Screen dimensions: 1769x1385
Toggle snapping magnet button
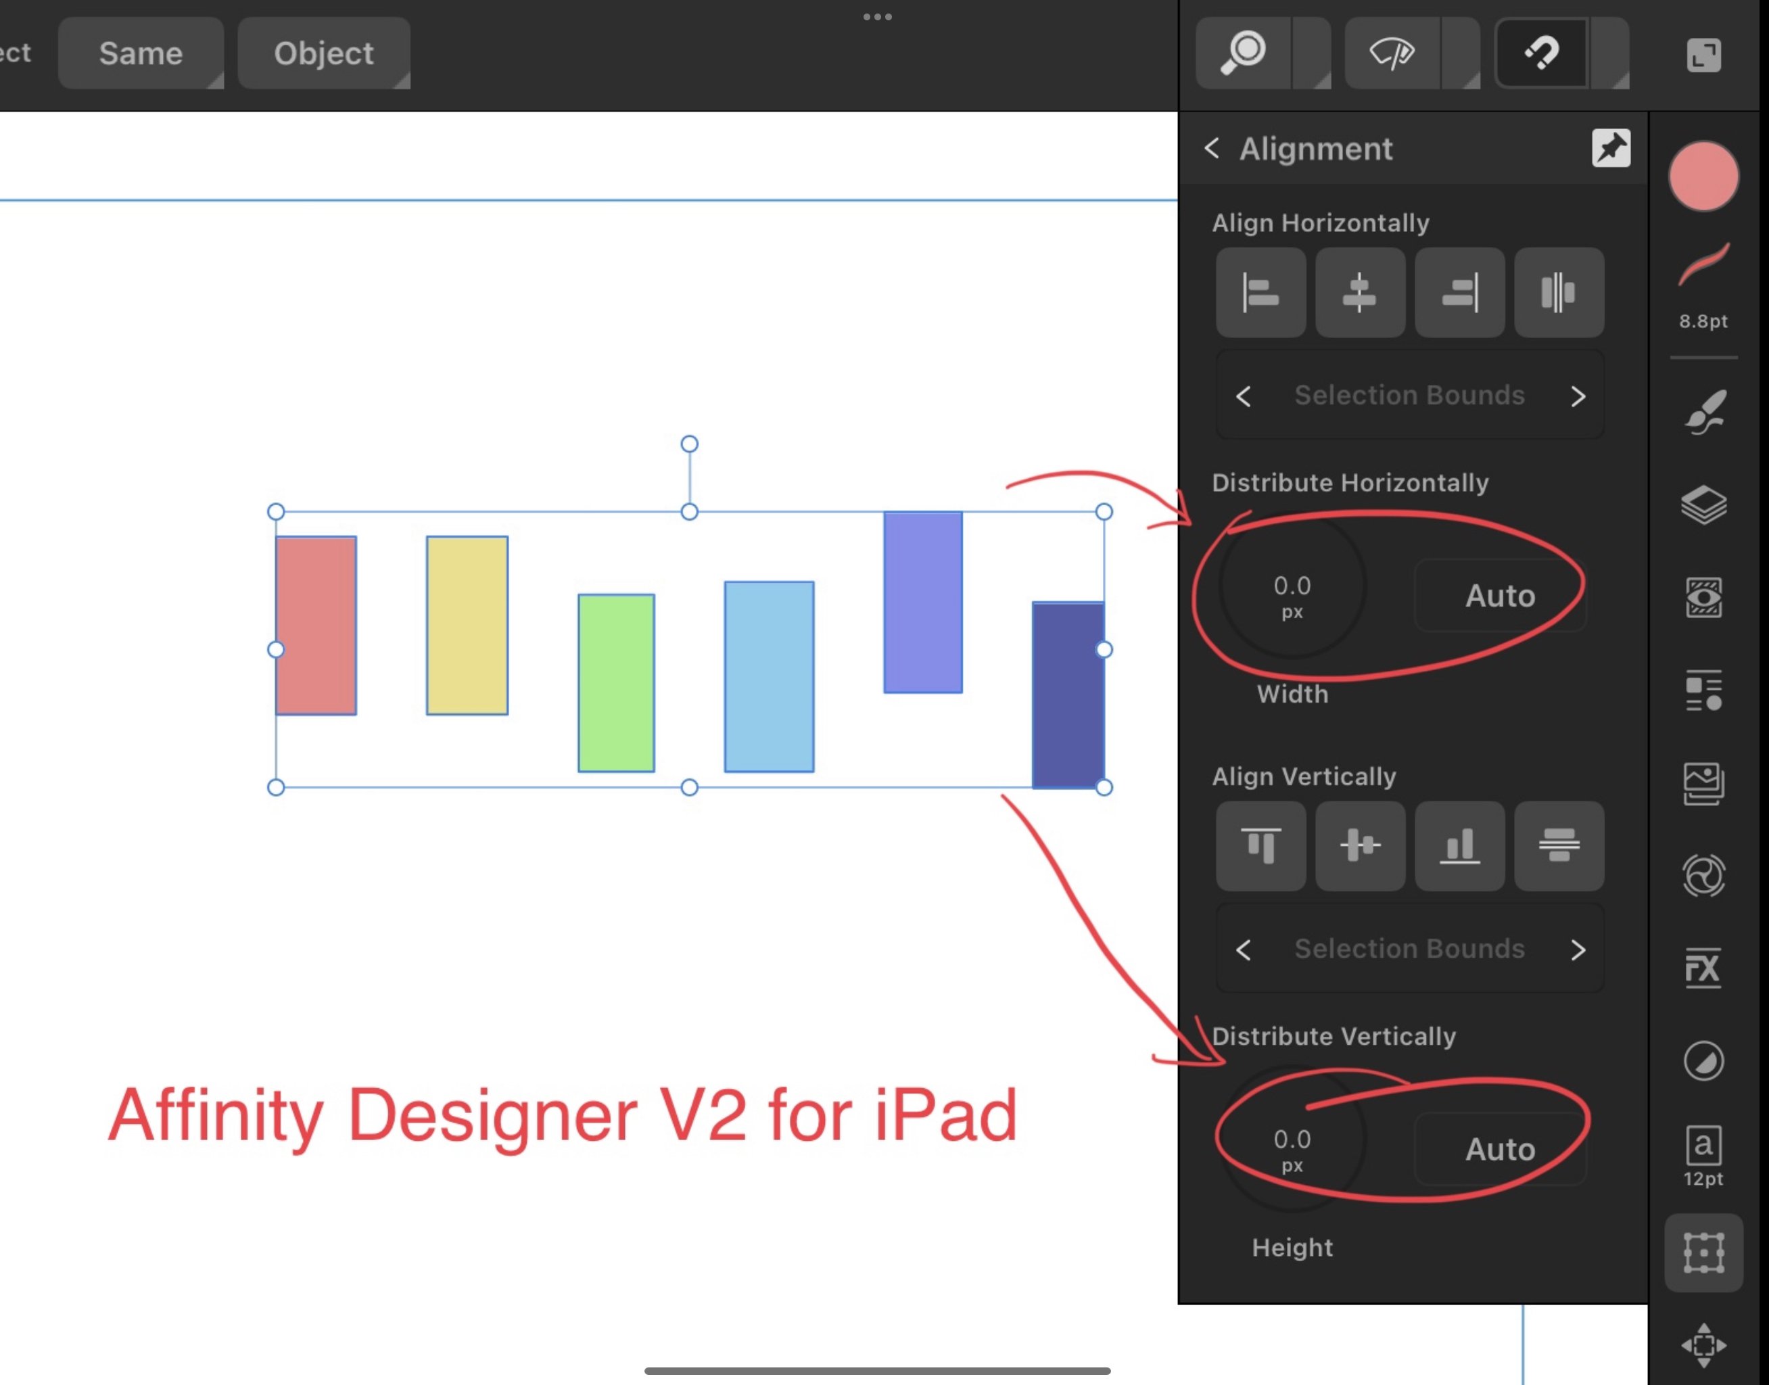(1541, 53)
